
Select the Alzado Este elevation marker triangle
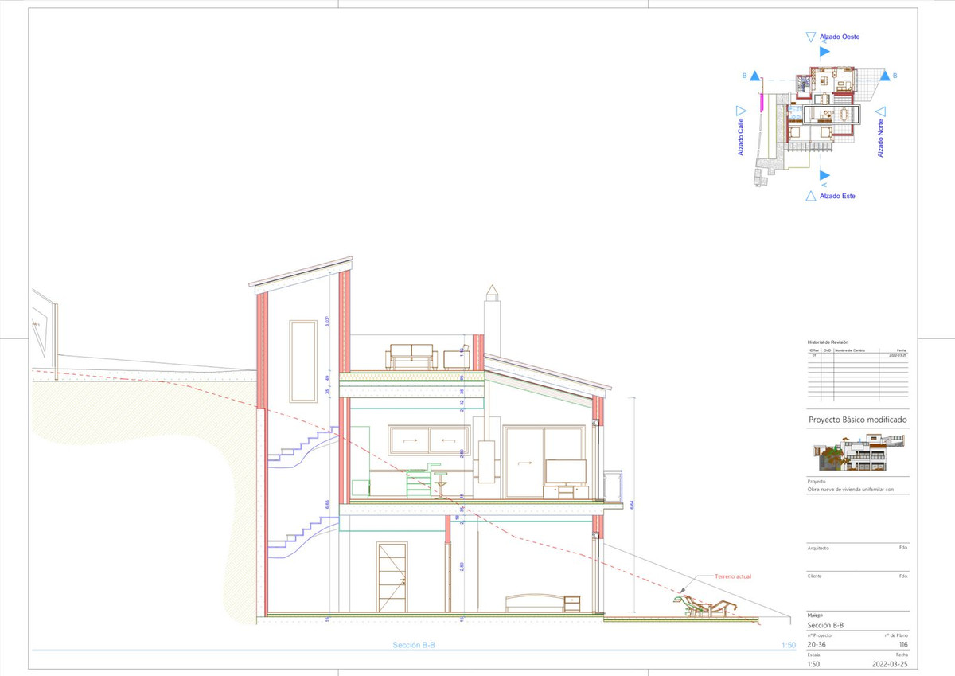(811, 195)
